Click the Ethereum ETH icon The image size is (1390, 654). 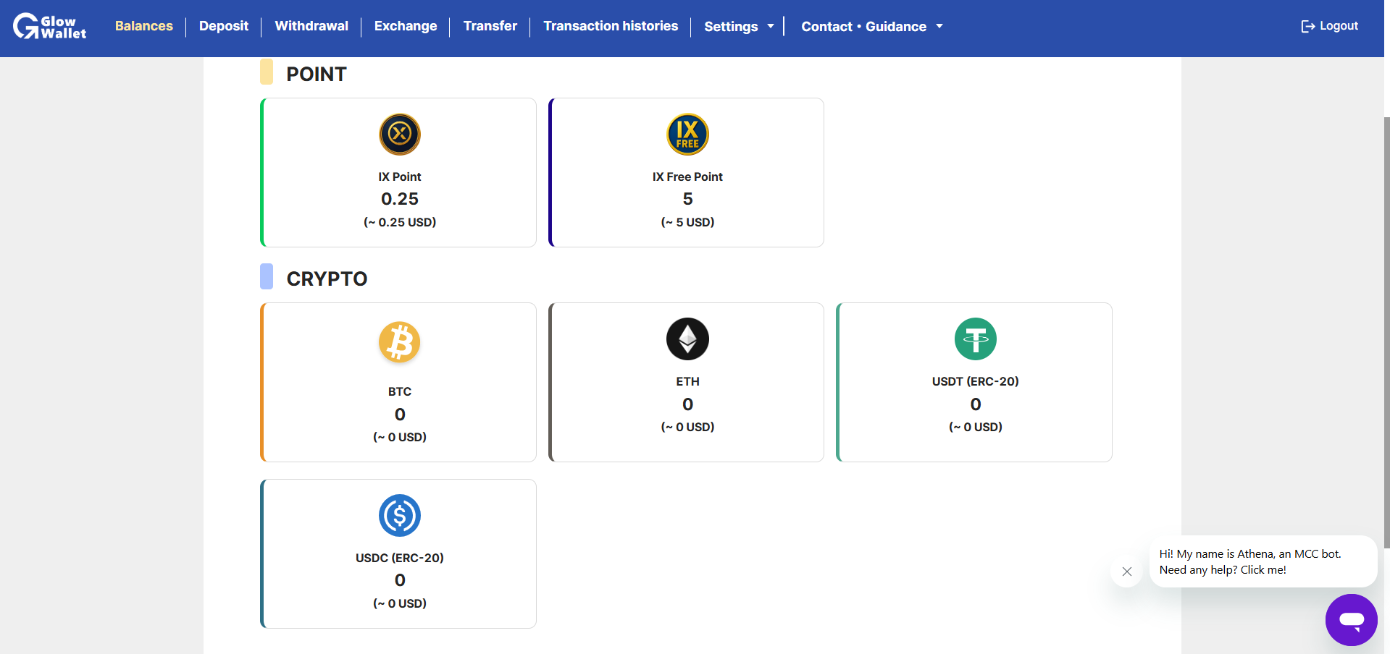tap(687, 339)
